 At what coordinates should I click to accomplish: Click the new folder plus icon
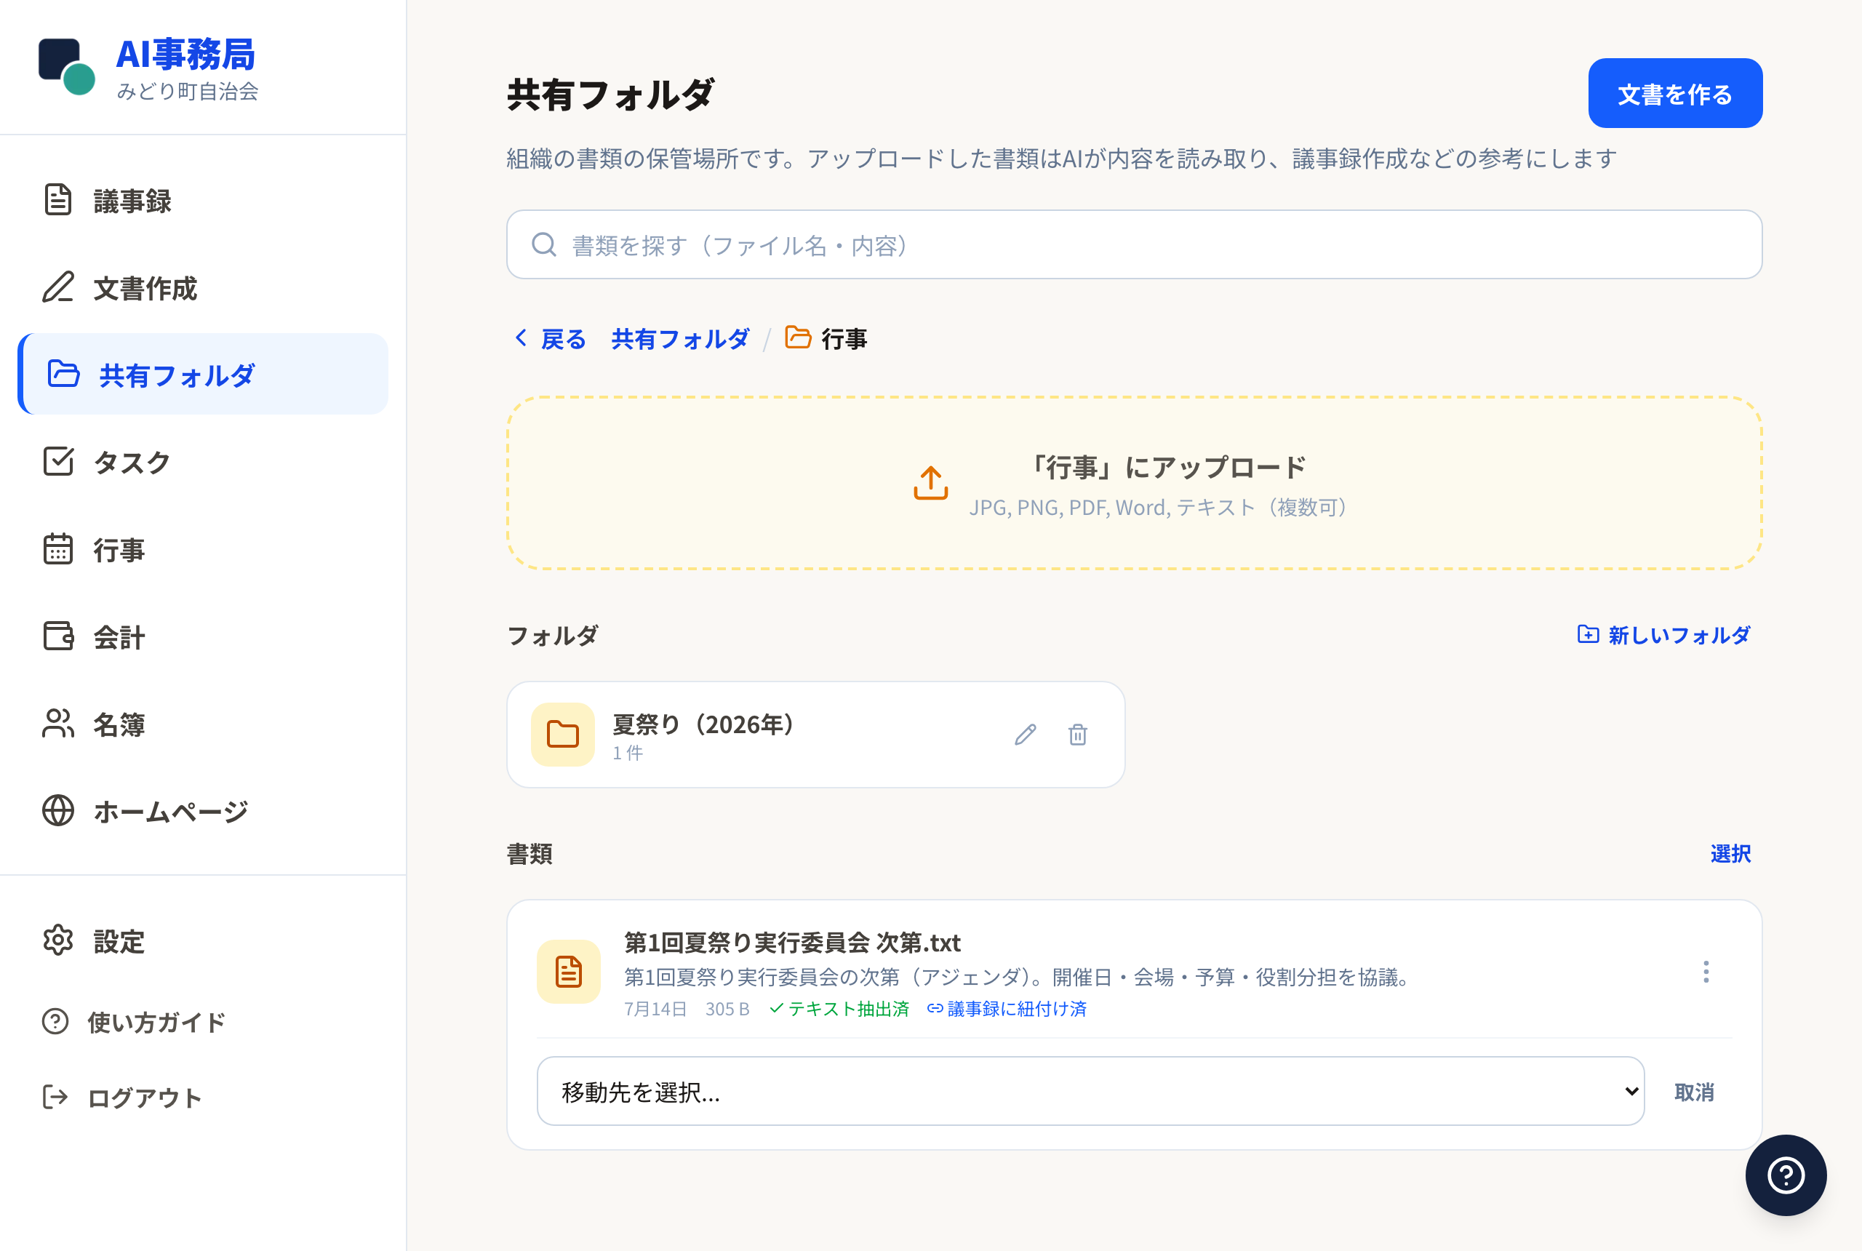coord(1588,634)
